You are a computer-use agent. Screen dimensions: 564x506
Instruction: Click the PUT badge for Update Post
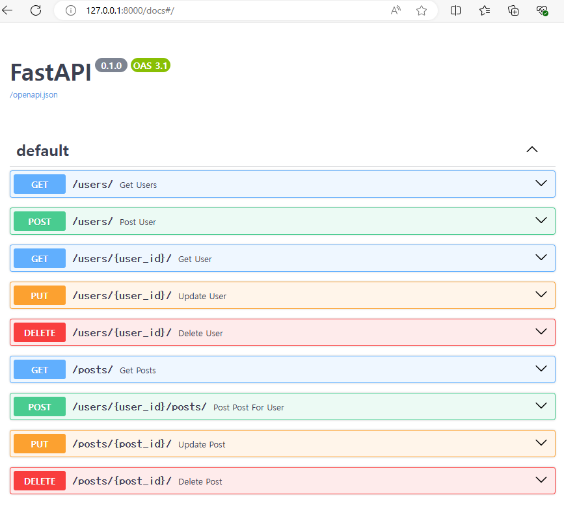(40, 444)
